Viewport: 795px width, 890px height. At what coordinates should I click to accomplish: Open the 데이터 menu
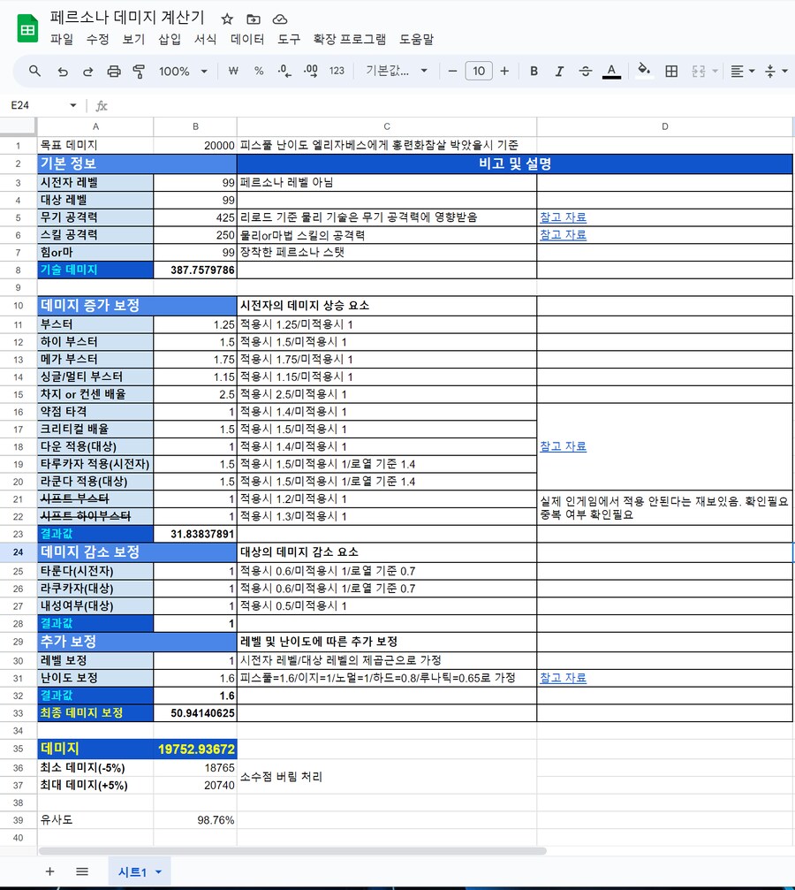coord(247,40)
